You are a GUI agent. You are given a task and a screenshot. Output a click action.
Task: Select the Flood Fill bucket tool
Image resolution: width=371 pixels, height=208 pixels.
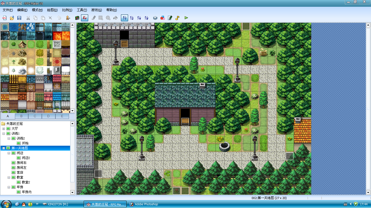[115, 18]
